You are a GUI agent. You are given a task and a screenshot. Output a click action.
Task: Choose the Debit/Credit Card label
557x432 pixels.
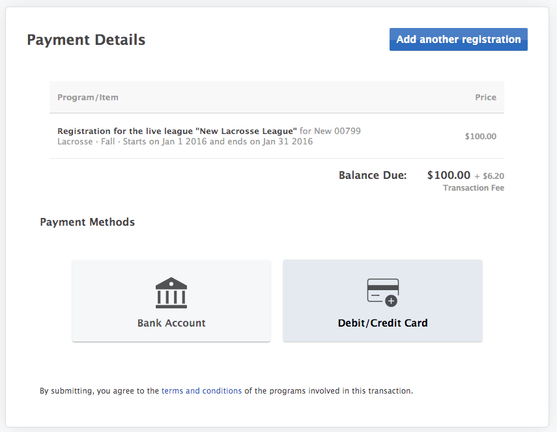[382, 323]
